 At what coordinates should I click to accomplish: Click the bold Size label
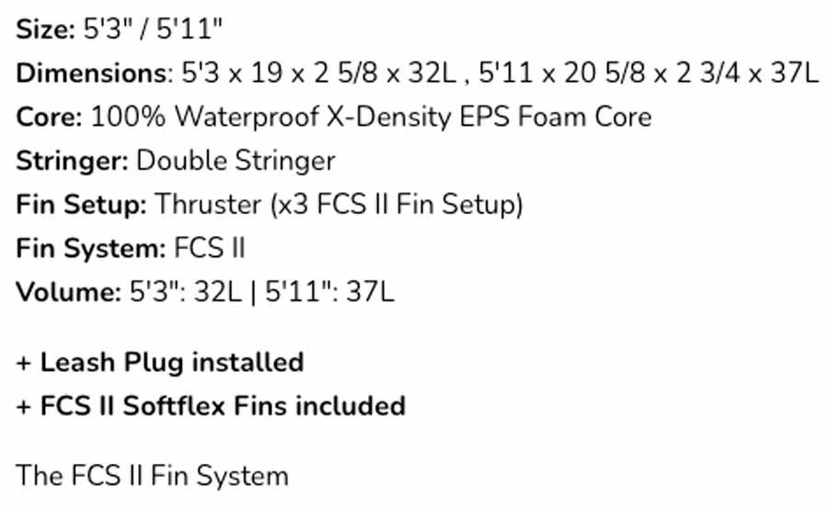click(x=45, y=29)
